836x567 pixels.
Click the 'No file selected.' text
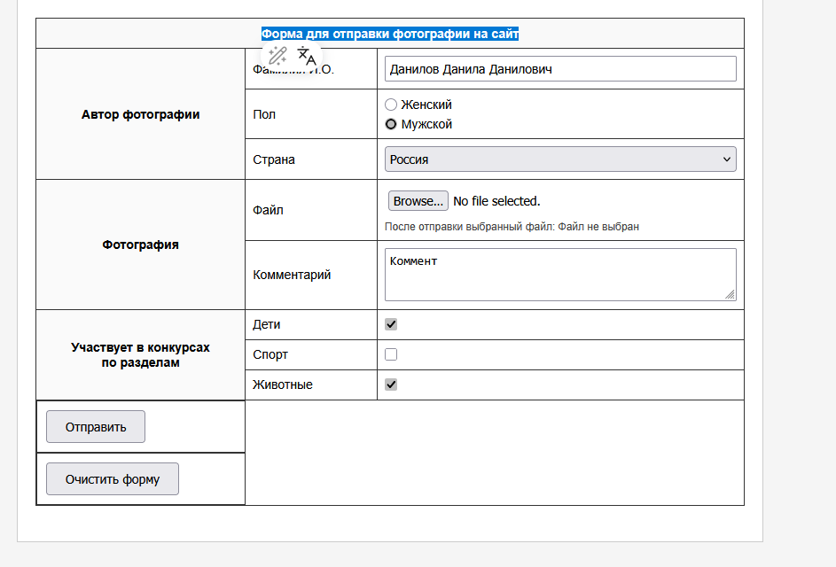tap(496, 201)
